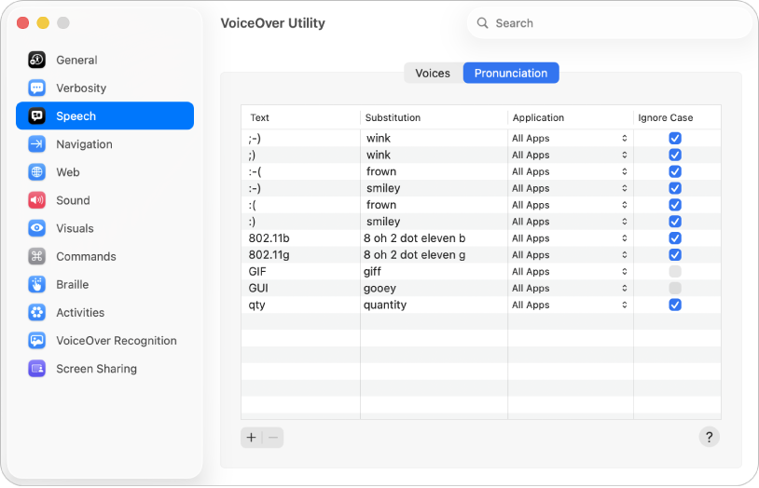
Task: Select the Navigation arrow icon
Action: pos(37,144)
